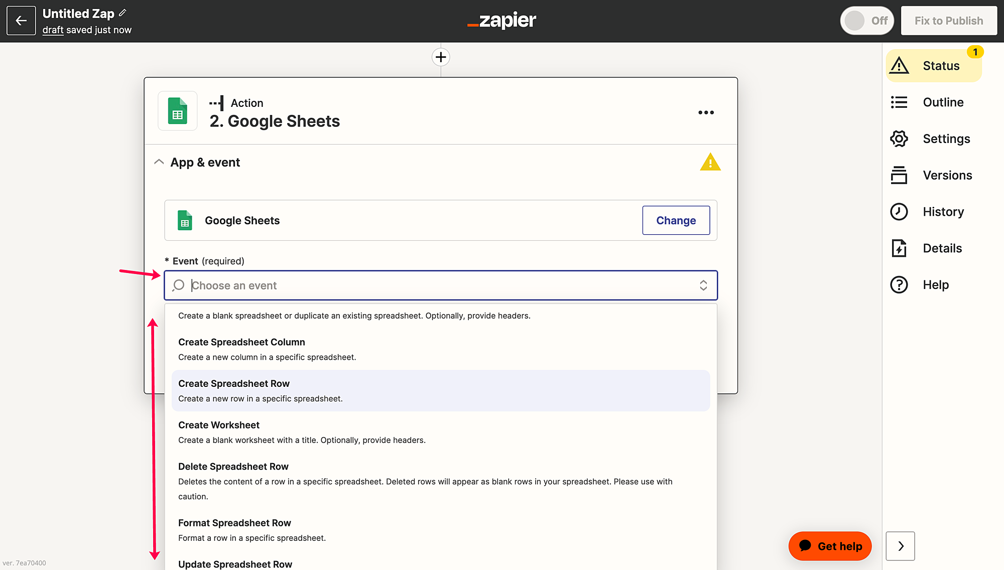Click the Fix to Publish button
1004x570 pixels.
948,21
